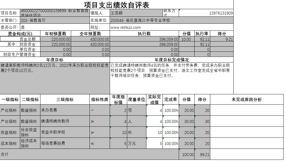Click the unit cell 所
Screen dimensions: 286x162
[137, 132]
